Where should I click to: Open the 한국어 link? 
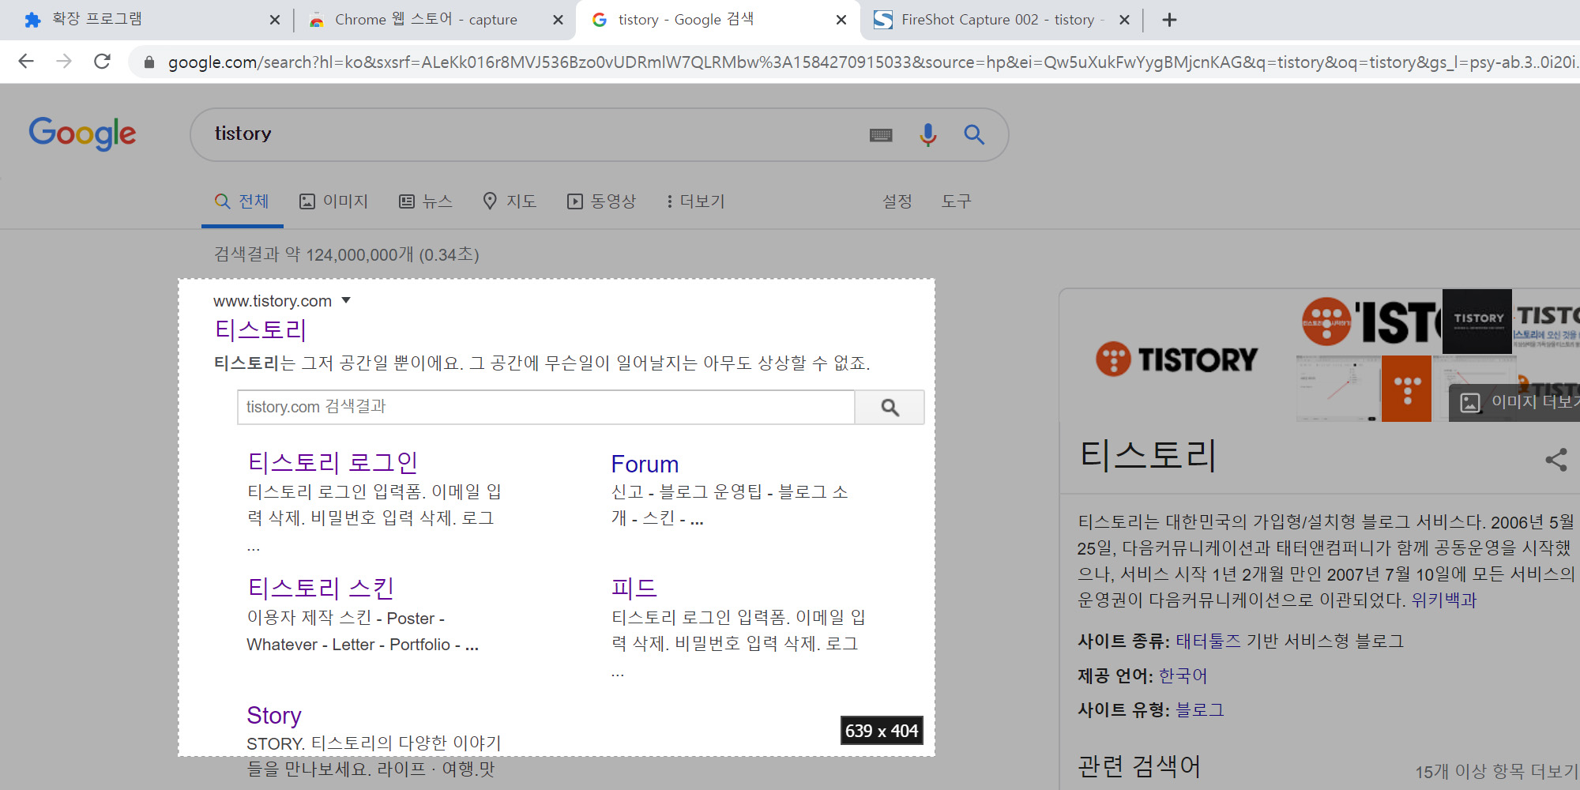point(1183,676)
